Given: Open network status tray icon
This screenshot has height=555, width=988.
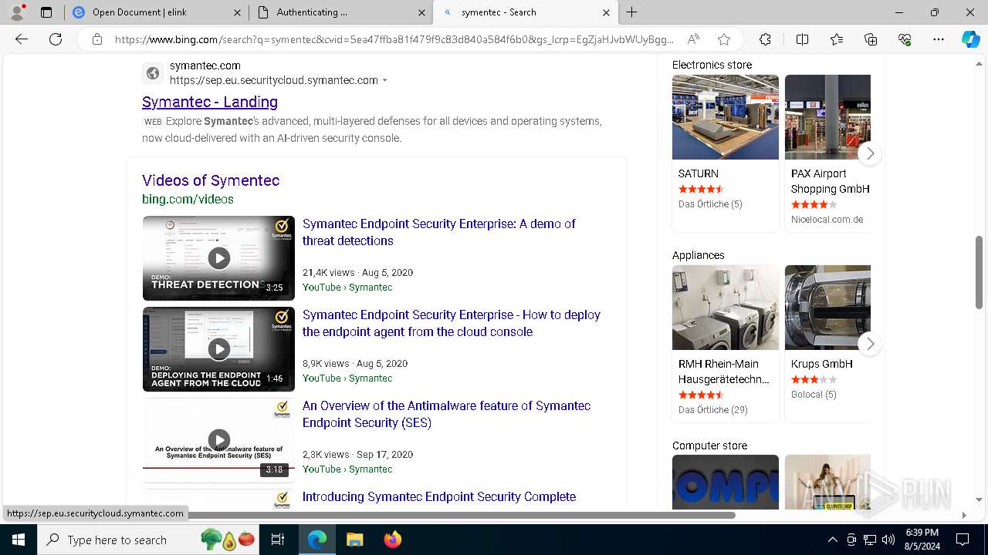Looking at the screenshot, I should [x=870, y=540].
